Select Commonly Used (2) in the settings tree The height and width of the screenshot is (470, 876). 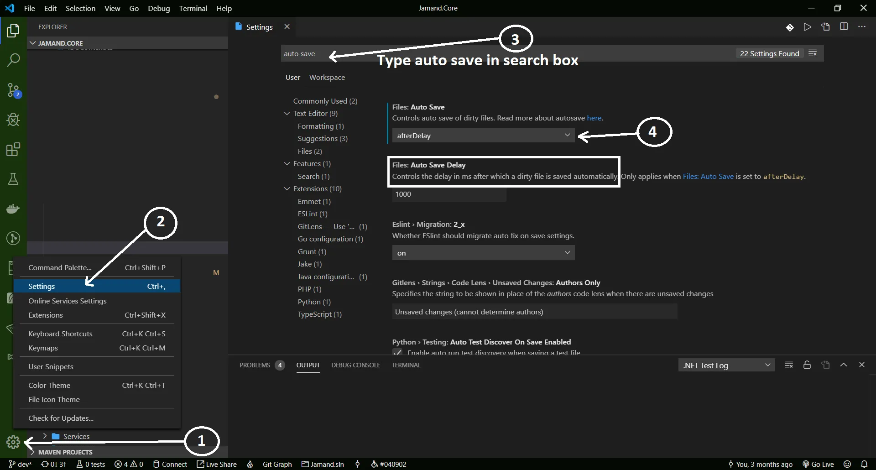pos(325,101)
